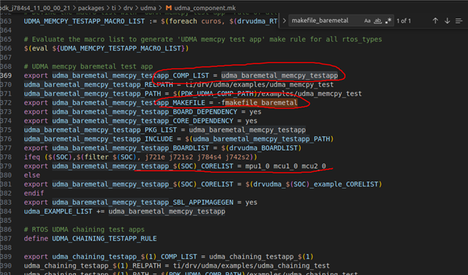
Task: Click the udma_component.mk breadcrumb file
Action: pos(205,8)
